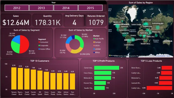Click the Mike Gocke... 6.5K bar
The width and height of the screenshot is (174, 98).
(60, 81)
